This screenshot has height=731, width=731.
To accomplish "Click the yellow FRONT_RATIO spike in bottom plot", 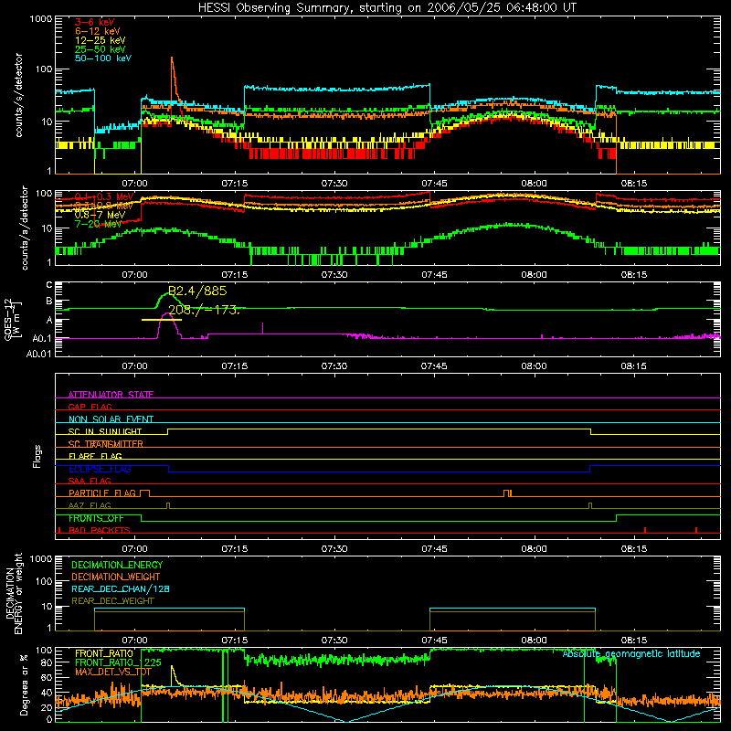I will 173,673.
